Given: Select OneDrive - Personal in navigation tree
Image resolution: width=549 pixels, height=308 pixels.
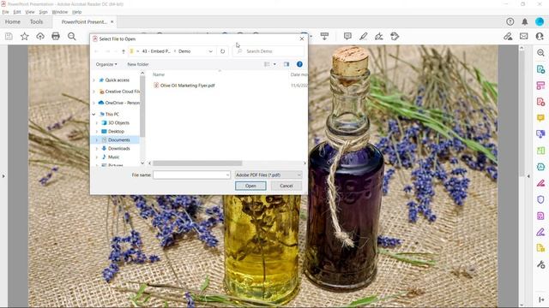Looking at the screenshot, I should point(118,103).
